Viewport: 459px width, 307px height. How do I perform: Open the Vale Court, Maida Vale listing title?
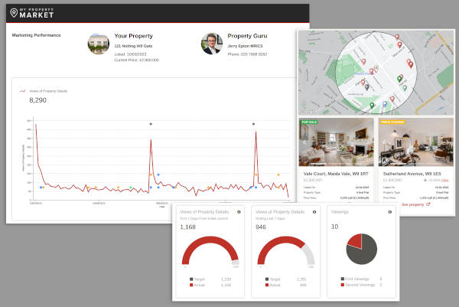pyautogui.click(x=336, y=174)
